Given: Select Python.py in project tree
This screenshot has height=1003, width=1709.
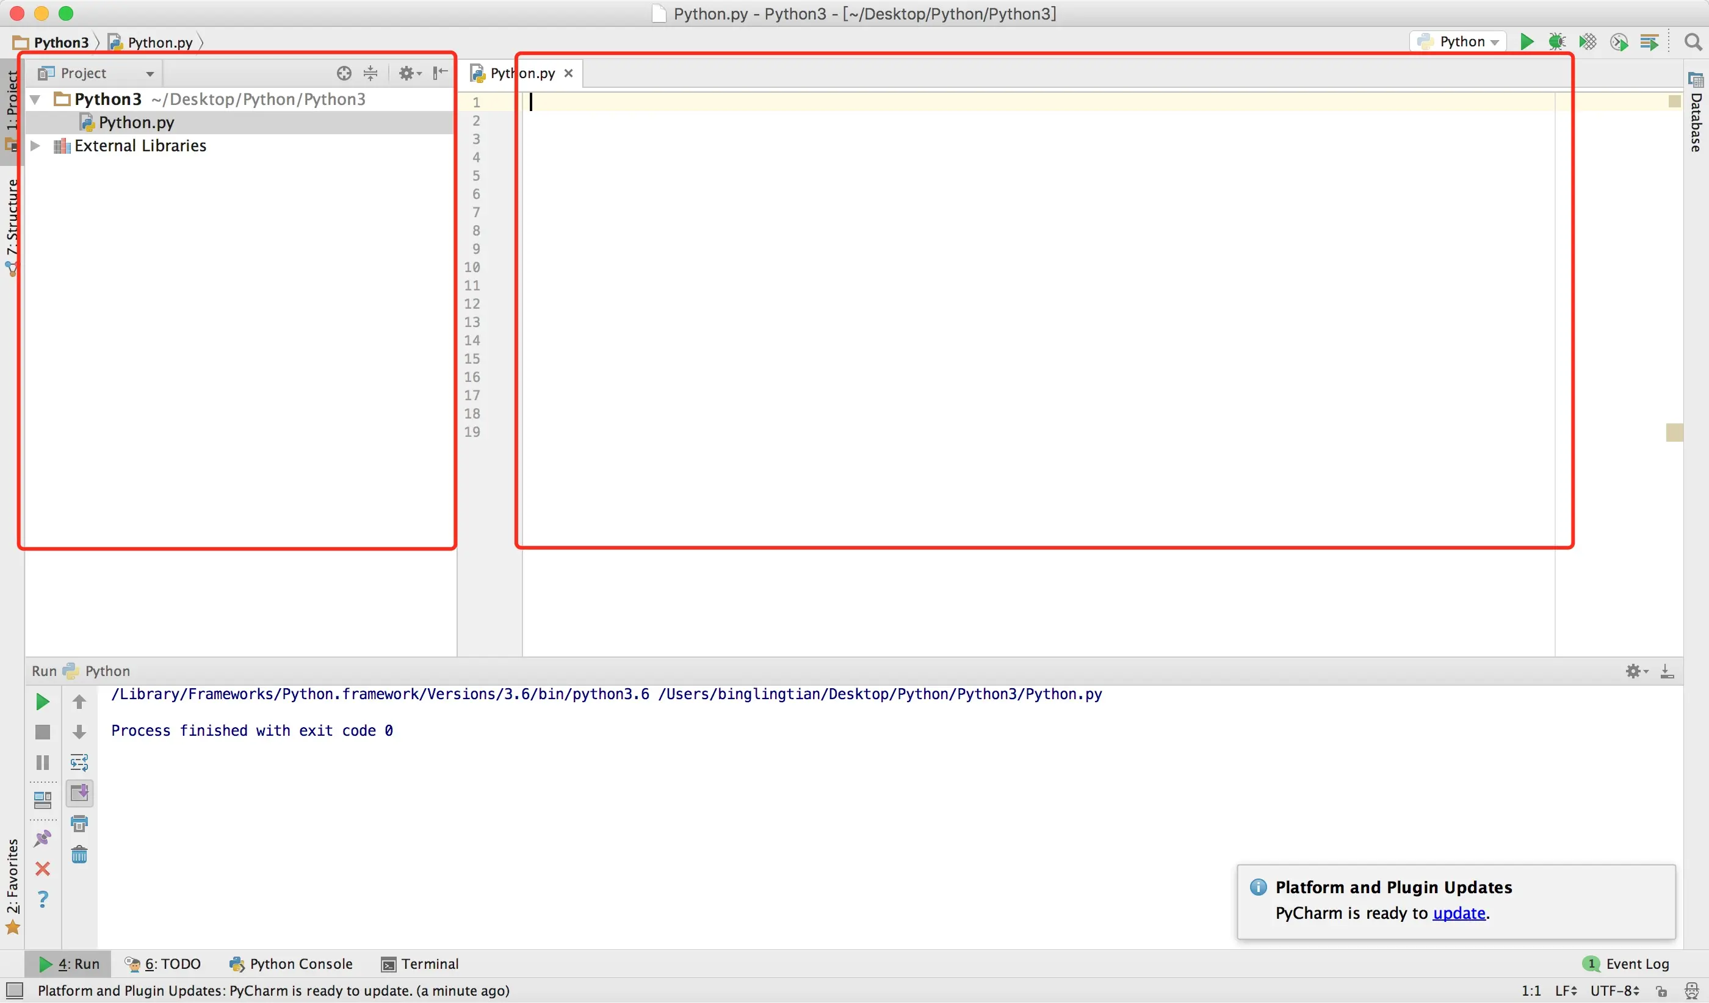Looking at the screenshot, I should pos(135,123).
